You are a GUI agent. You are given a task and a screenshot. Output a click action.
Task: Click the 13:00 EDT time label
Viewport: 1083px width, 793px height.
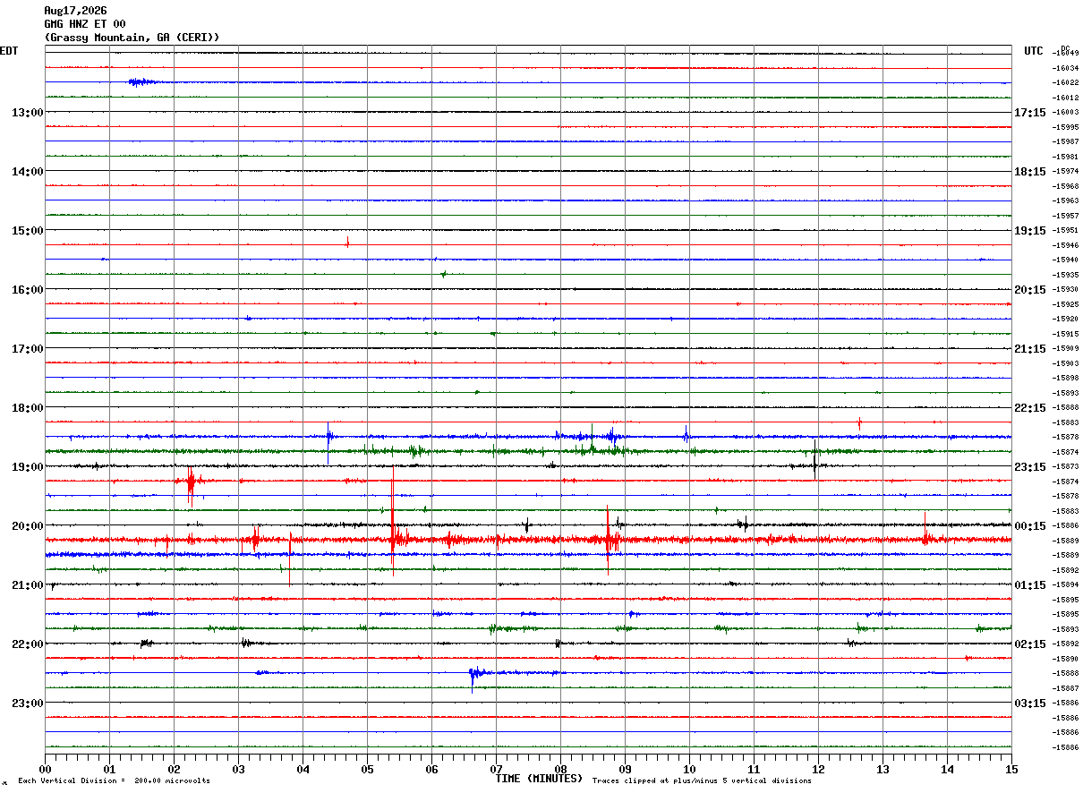coord(27,113)
